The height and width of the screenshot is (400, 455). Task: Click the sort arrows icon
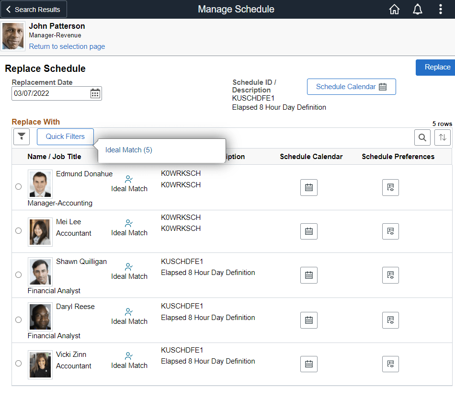click(443, 137)
